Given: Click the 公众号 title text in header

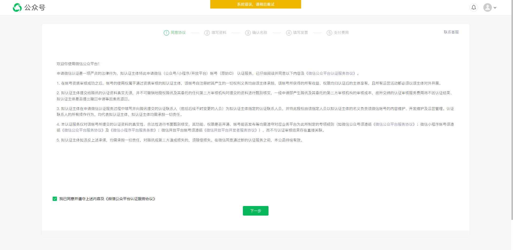Looking at the screenshot, I should (35, 7).
